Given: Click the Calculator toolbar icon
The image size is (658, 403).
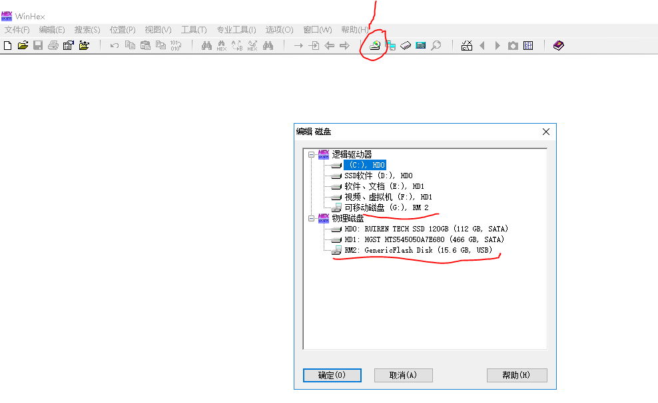Looking at the screenshot, I should pos(420,45).
